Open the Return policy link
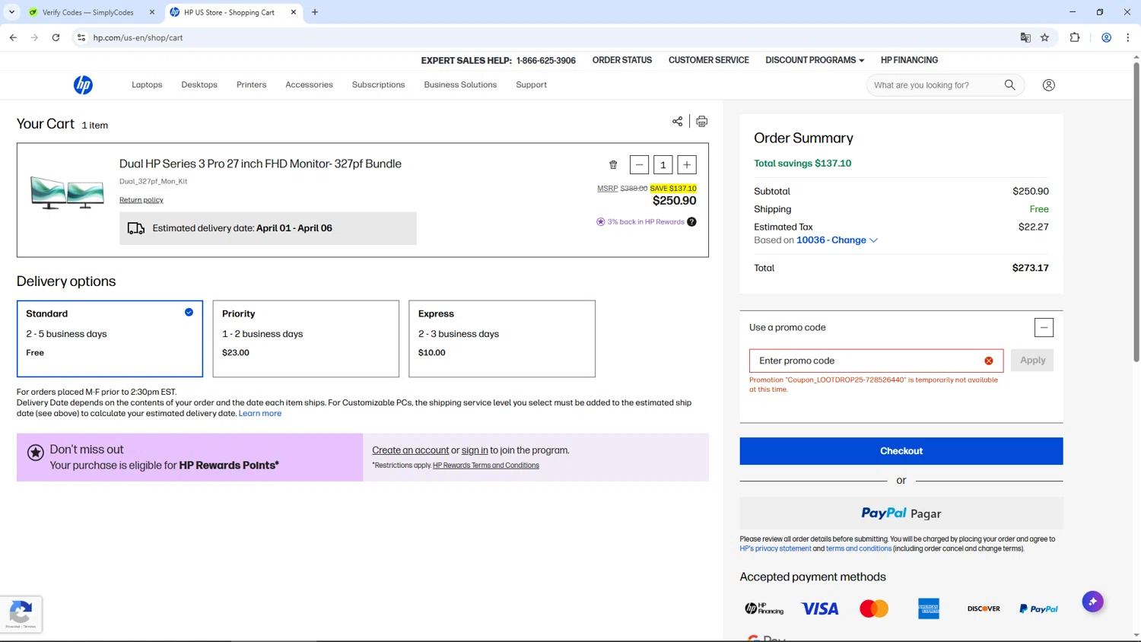 point(141,200)
